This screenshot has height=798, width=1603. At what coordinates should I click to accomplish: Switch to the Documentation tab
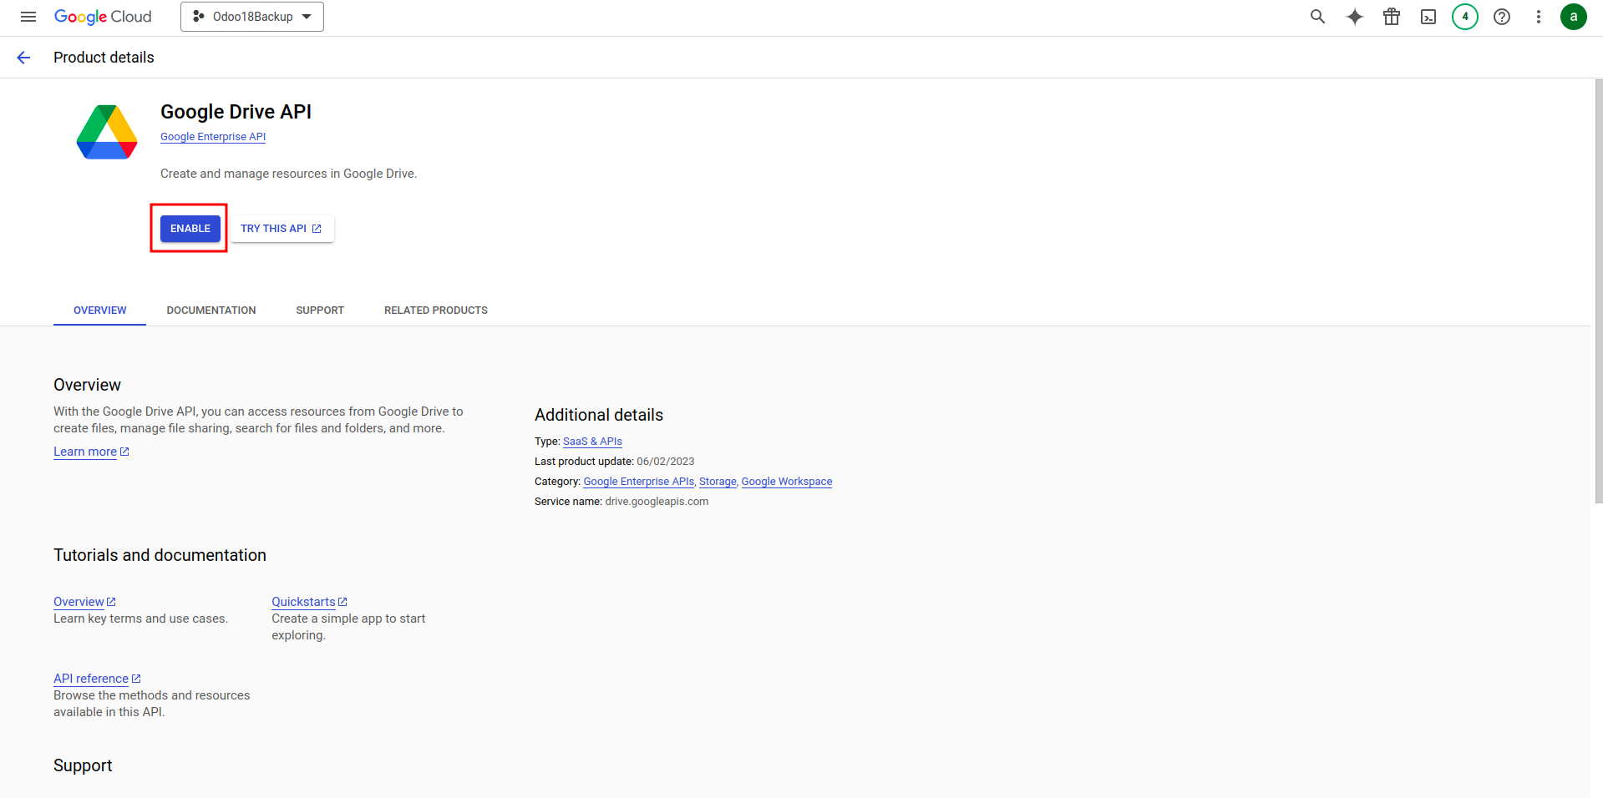pyautogui.click(x=211, y=311)
